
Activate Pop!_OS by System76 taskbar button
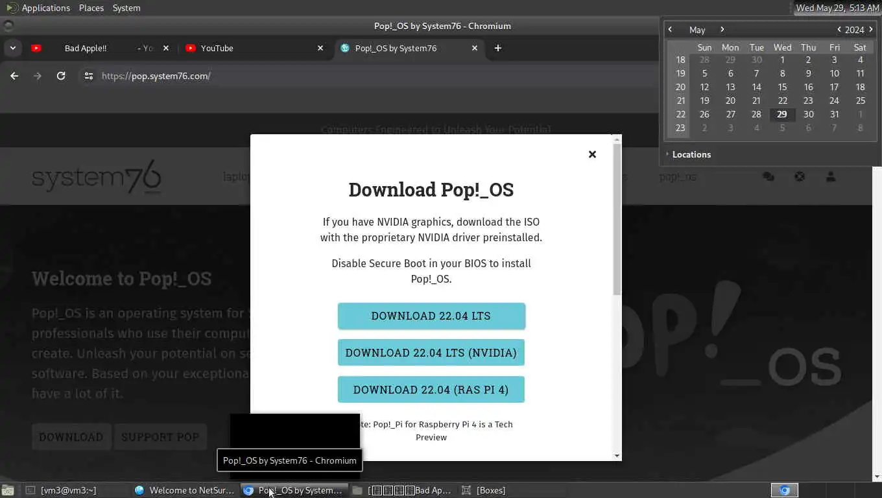294,490
